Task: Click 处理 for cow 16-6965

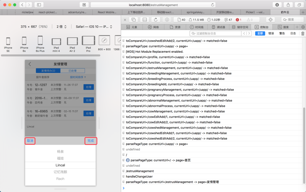Action: (89, 113)
